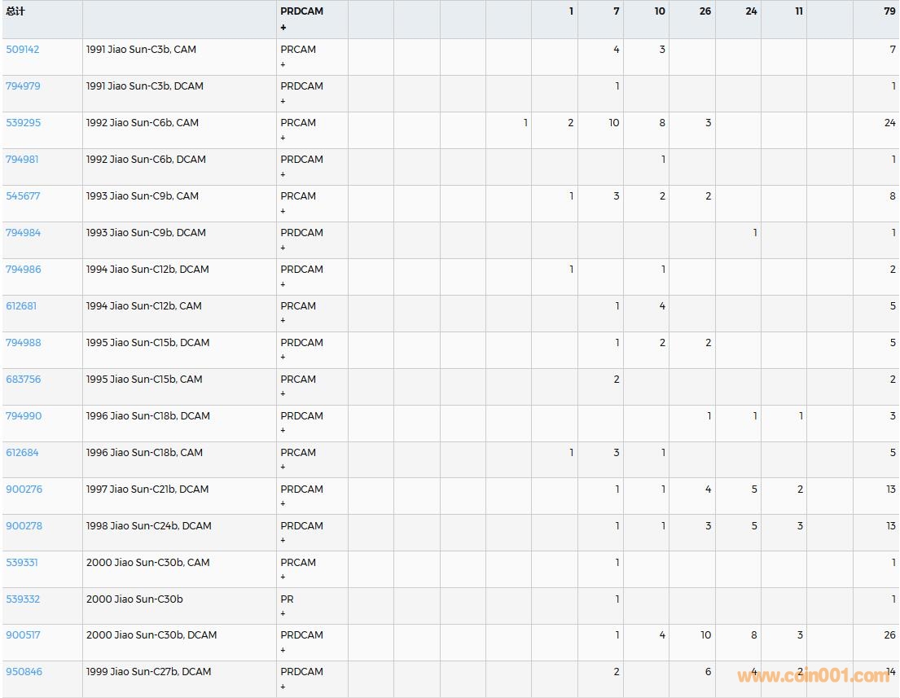Open coin ID link 509142
900x698 pixels.
tap(23, 50)
